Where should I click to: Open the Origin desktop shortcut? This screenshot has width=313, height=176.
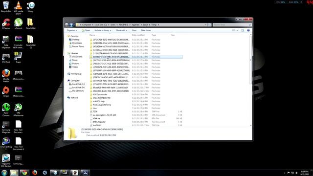click(6, 91)
